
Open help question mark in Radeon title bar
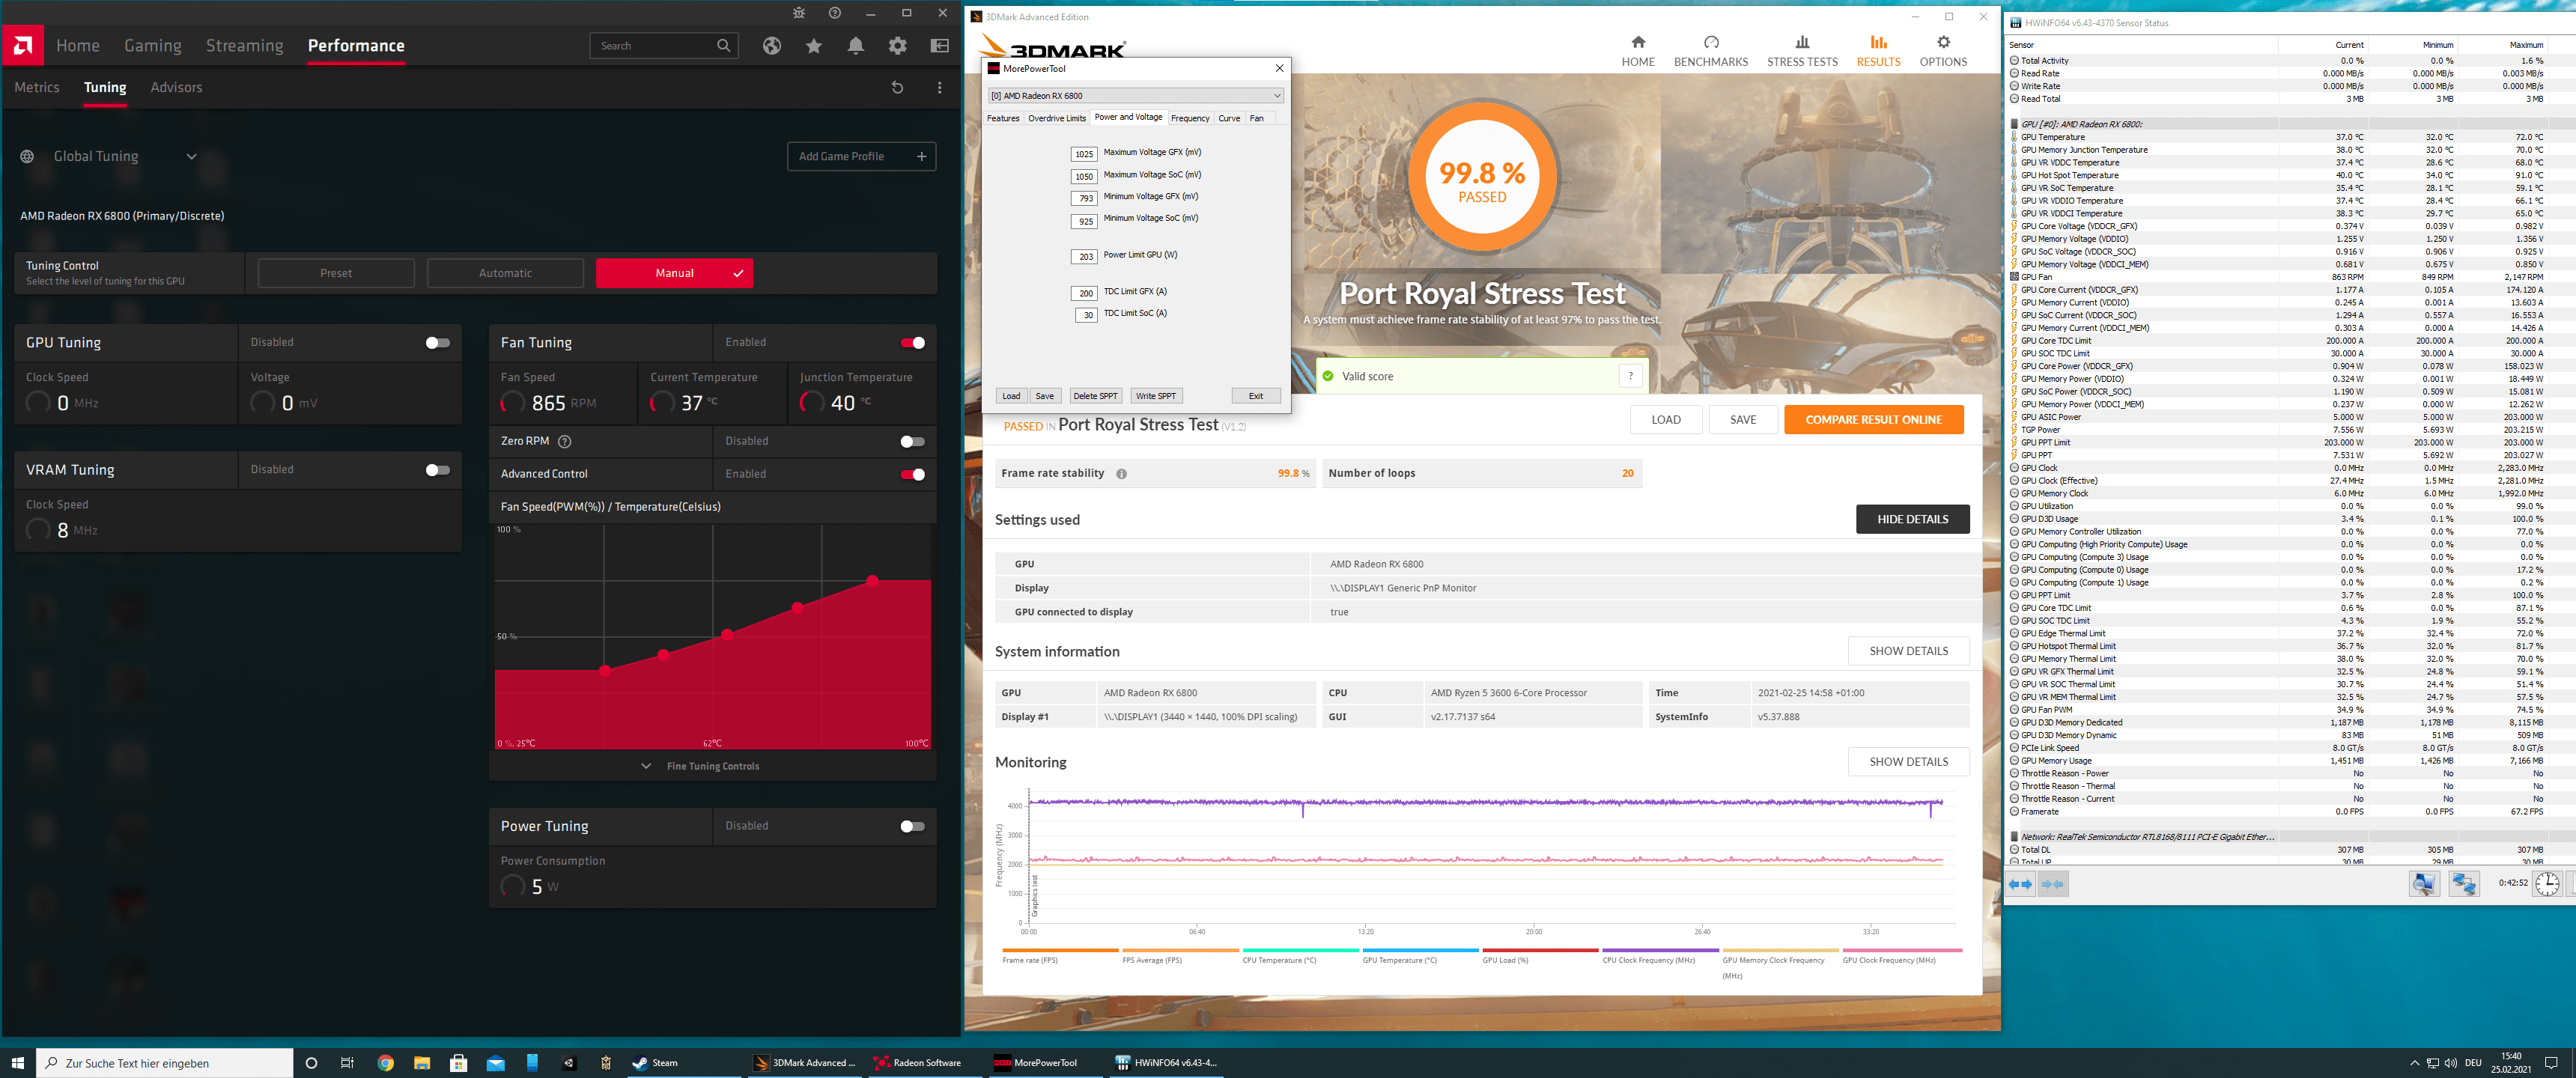(x=835, y=13)
